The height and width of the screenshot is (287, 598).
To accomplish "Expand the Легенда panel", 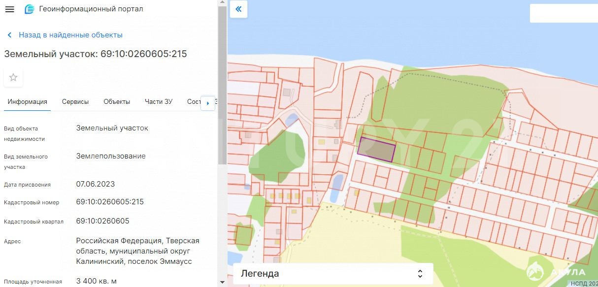I will (x=330, y=274).
